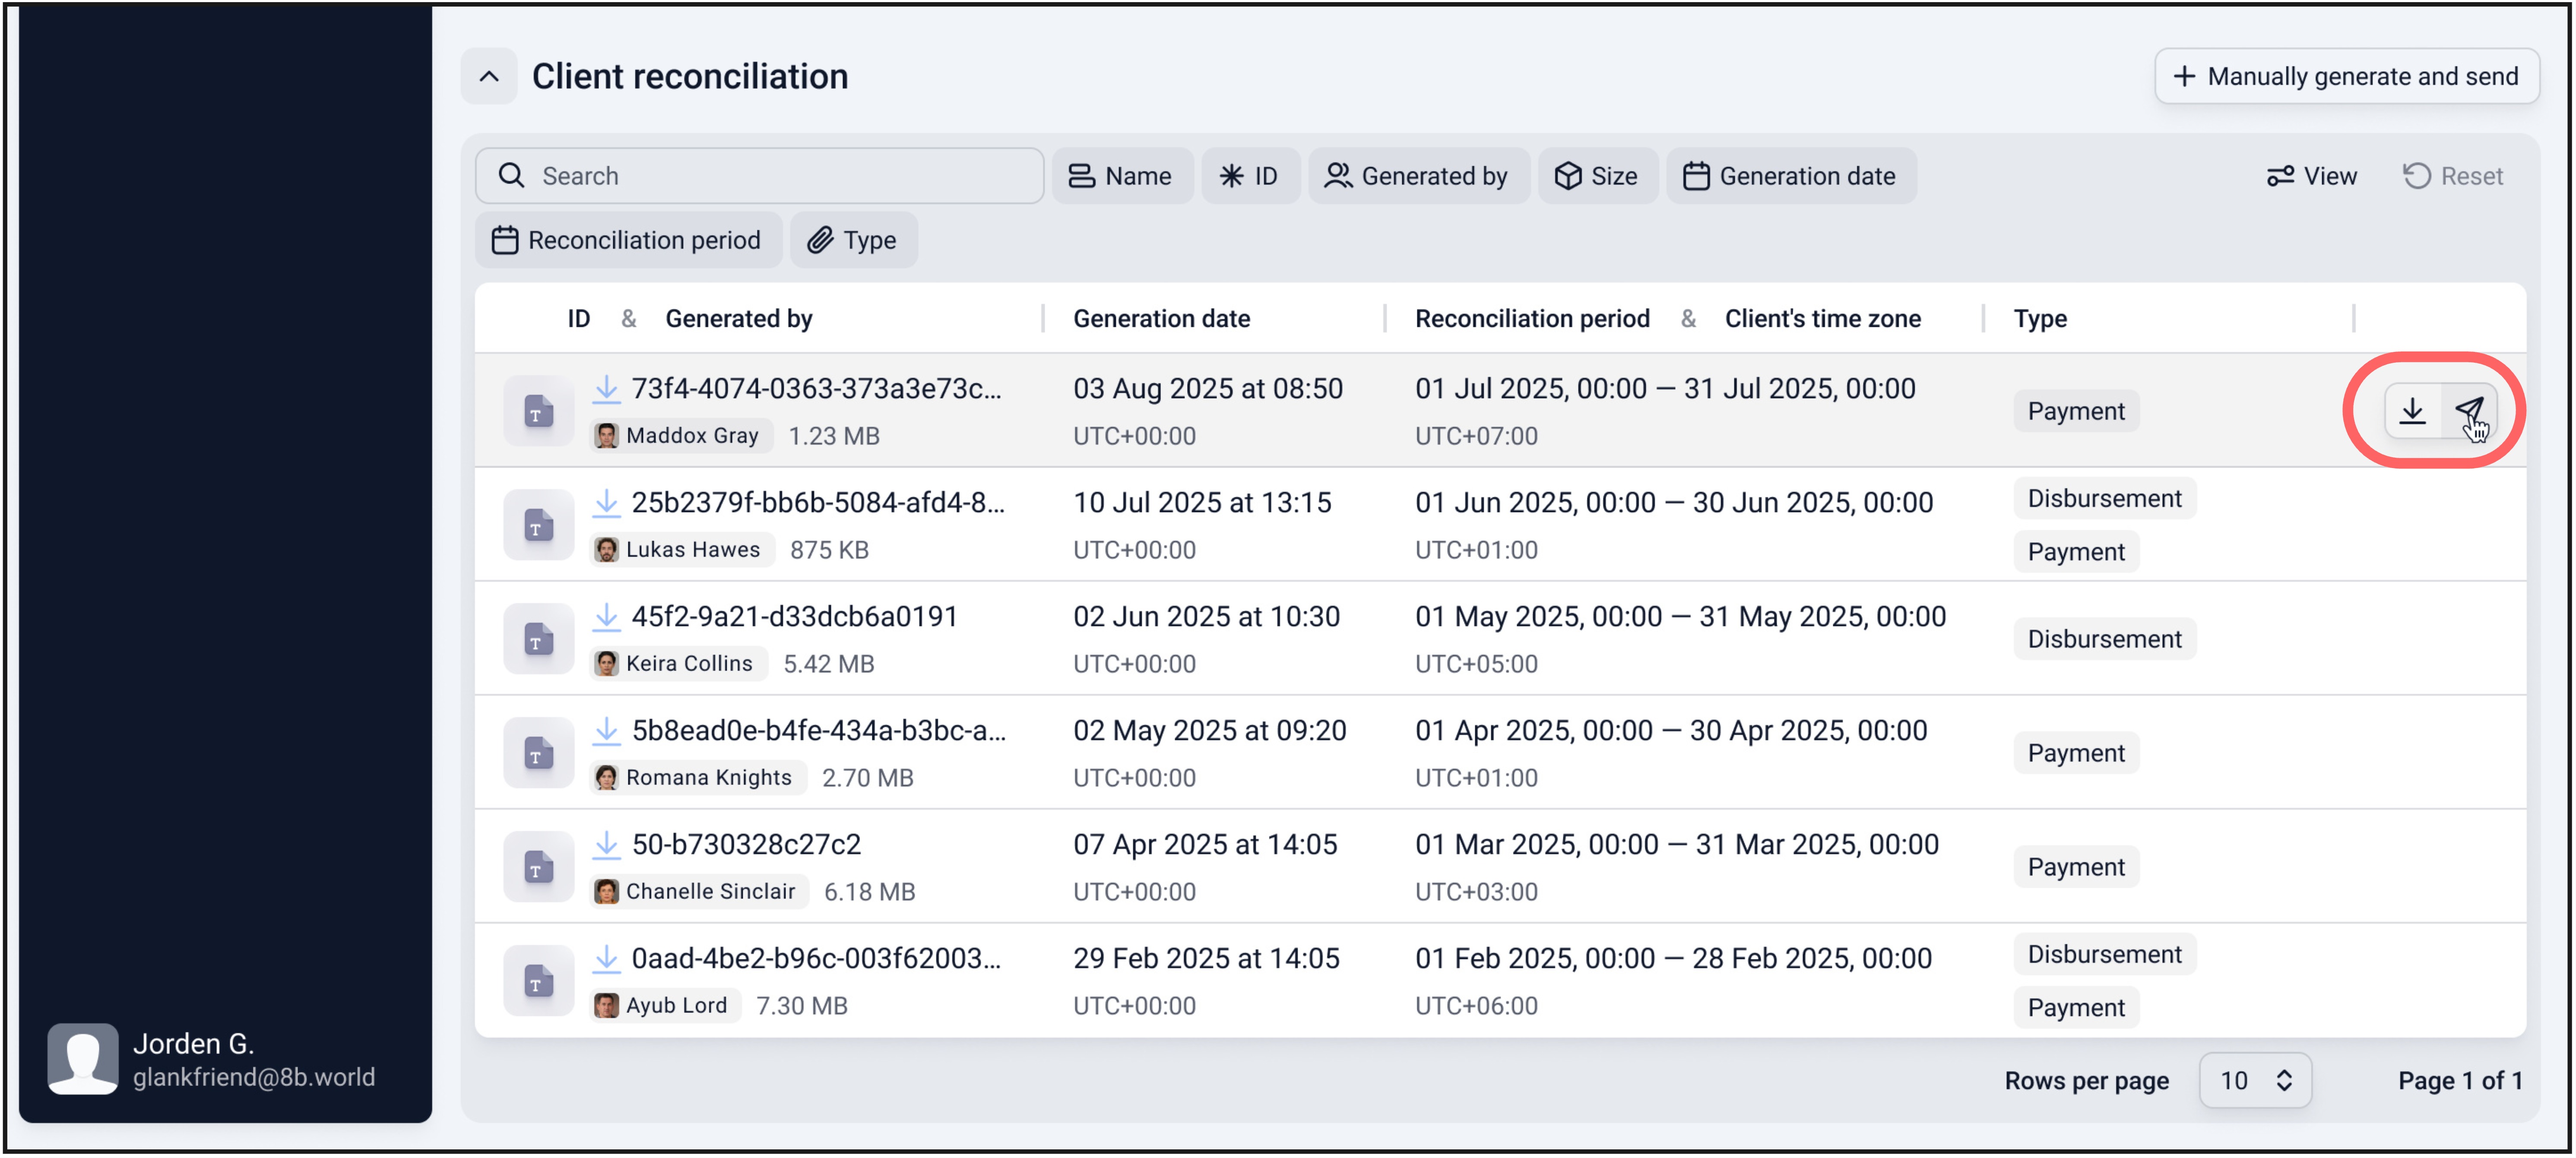Click the Client's time zone column header
2576x1158 pixels.
pyautogui.click(x=1822, y=319)
